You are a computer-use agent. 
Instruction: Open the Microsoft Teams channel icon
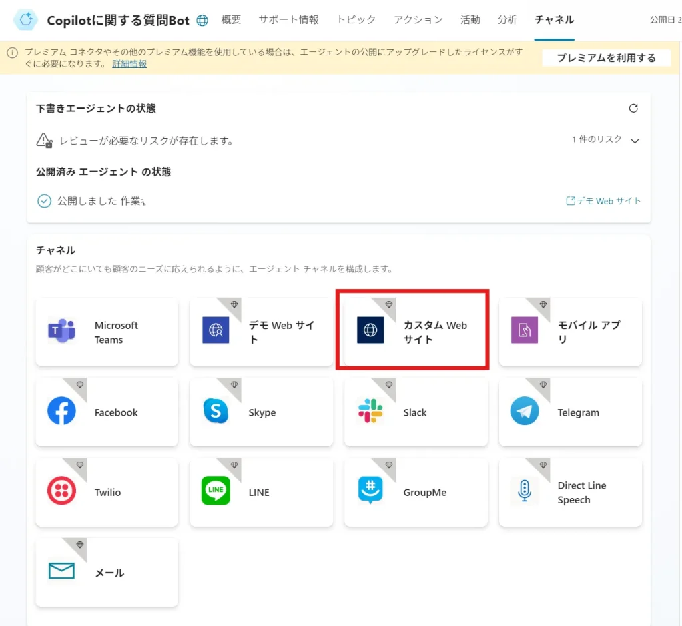tap(61, 332)
